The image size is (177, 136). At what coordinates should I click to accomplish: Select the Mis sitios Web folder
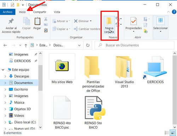pos(62,69)
